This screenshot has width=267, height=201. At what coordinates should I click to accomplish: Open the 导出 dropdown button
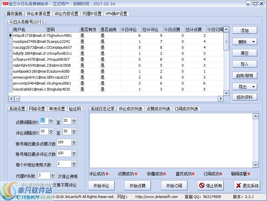[x=245, y=87]
